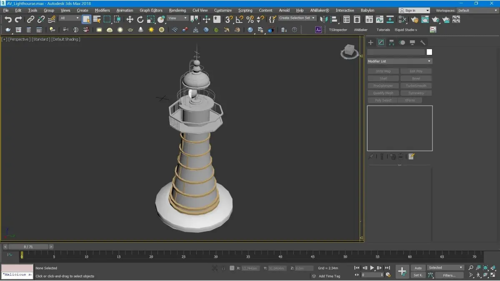Viewport: 500px width, 281px height.
Task: Click the Set Keys large plus button
Action: point(402,271)
